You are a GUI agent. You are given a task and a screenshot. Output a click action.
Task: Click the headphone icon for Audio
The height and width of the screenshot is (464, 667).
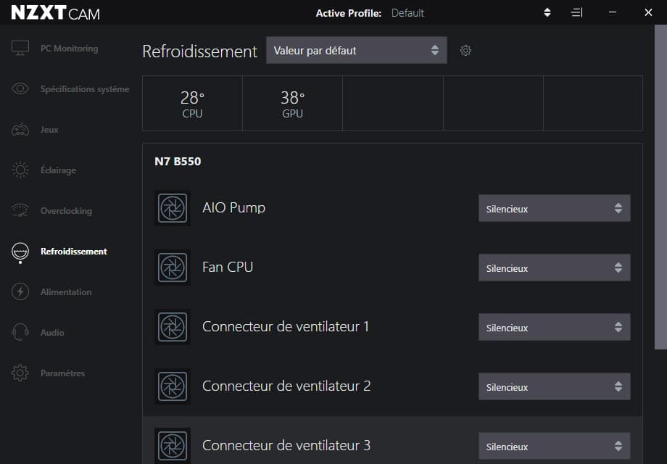click(x=20, y=332)
